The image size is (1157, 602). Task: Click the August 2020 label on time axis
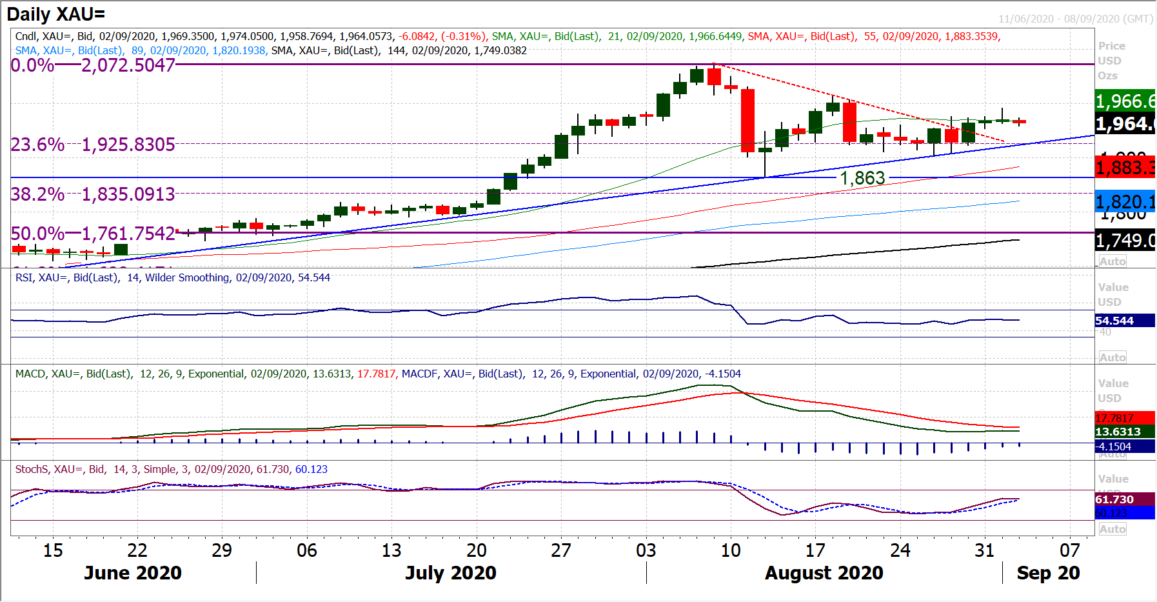(824, 573)
